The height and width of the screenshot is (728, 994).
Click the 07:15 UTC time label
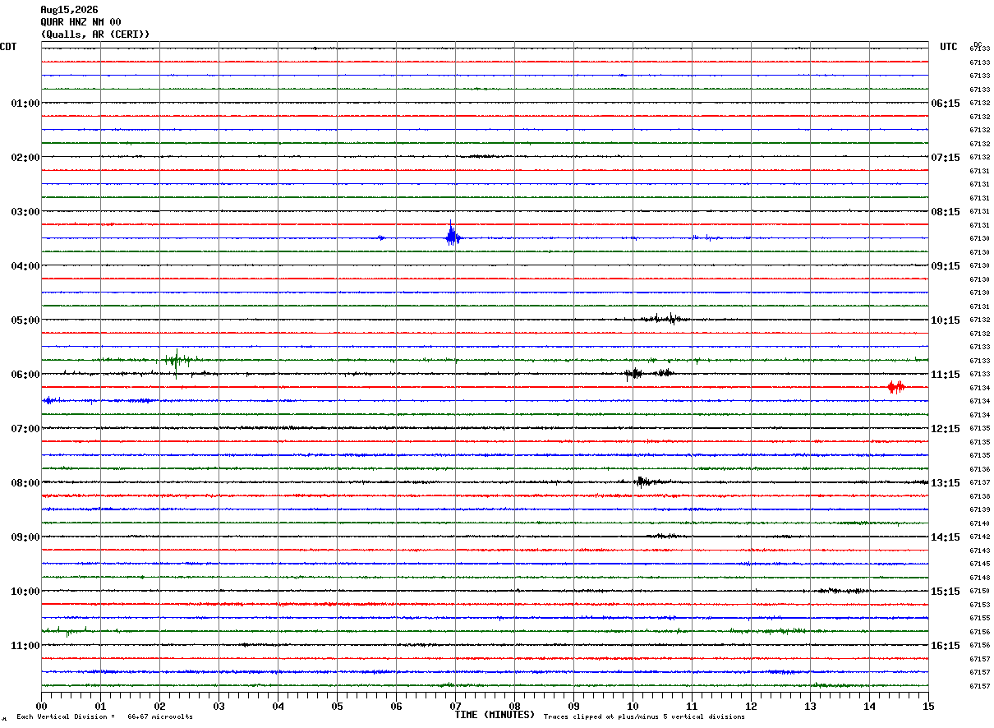pyautogui.click(x=945, y=158)
